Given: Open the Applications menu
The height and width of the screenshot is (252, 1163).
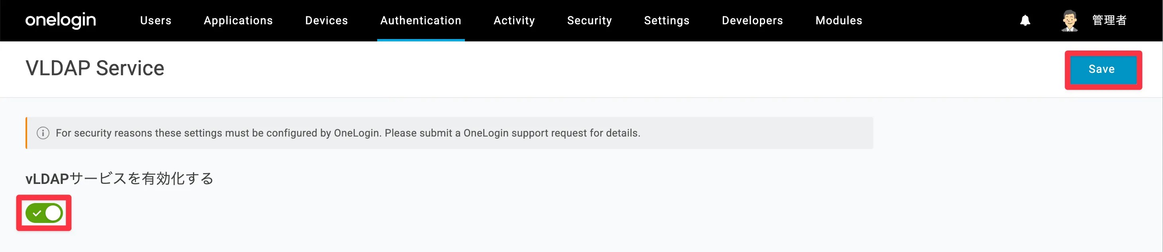Looking at the screenshot, I should pyautogui.click(x=238, y=20).
